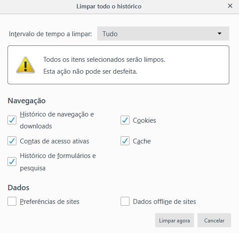Click the Cookies label text
Viewport: 239px width, 233px height.
tap(144, 120)
